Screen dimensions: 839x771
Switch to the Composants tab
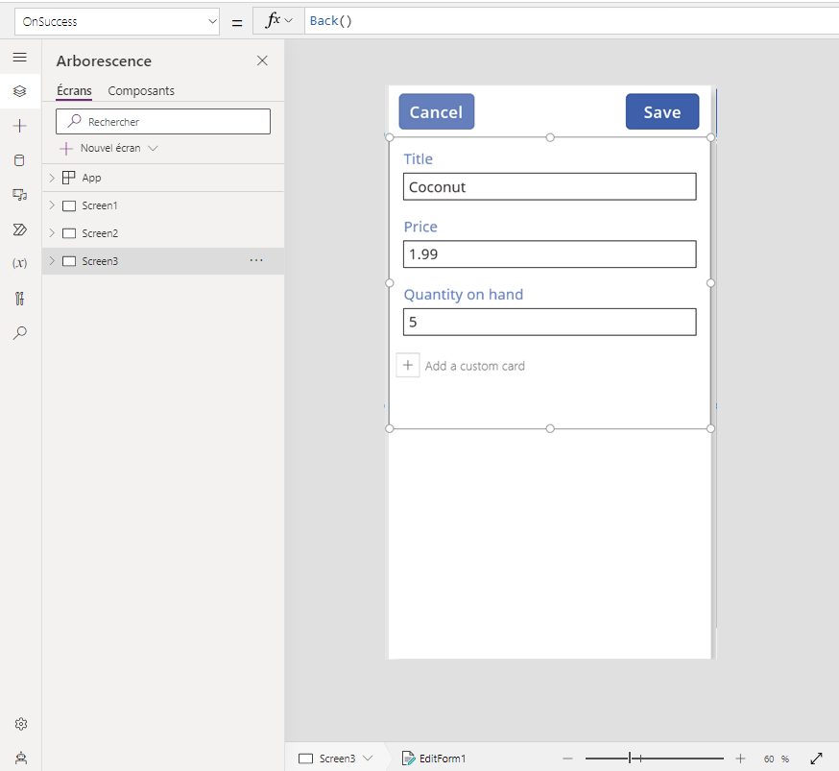pyautogui.click(x=141, y=91)
